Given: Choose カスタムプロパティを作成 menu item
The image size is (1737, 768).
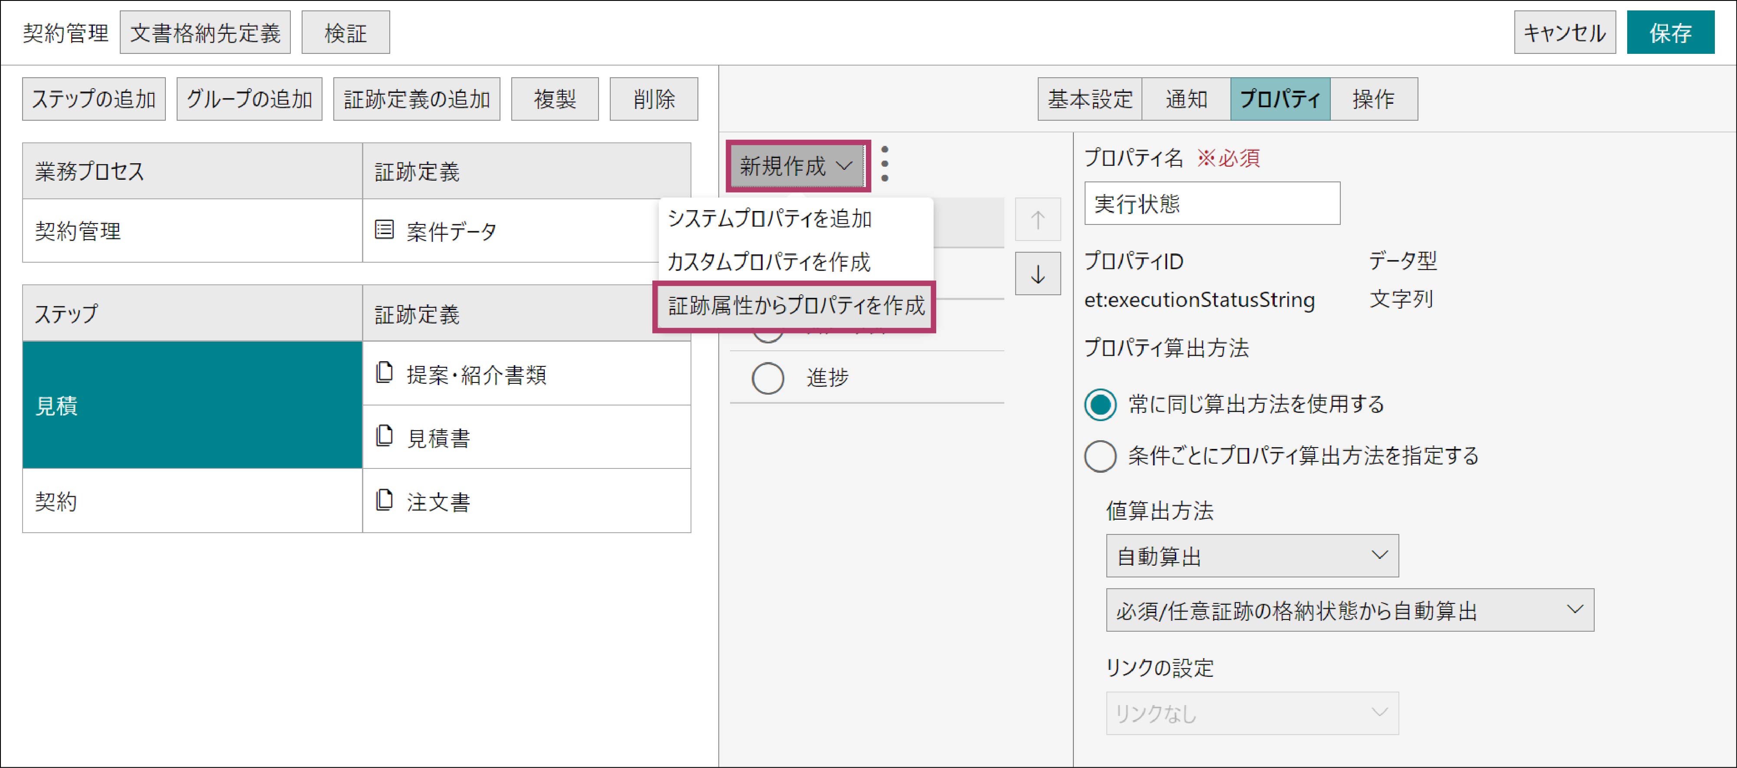Looking at the screenshot, I should click(796, 262).
